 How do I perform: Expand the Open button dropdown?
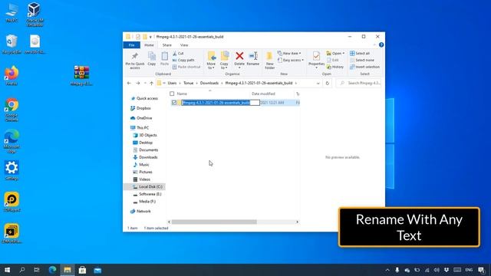coord(343,54)
